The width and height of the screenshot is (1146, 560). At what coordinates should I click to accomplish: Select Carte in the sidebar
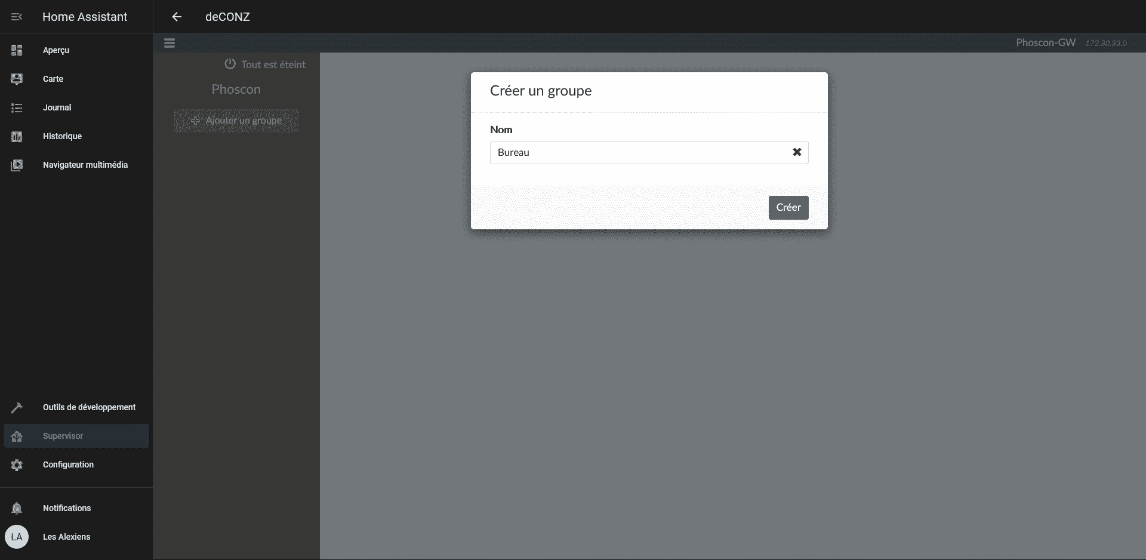click(76, 79)
